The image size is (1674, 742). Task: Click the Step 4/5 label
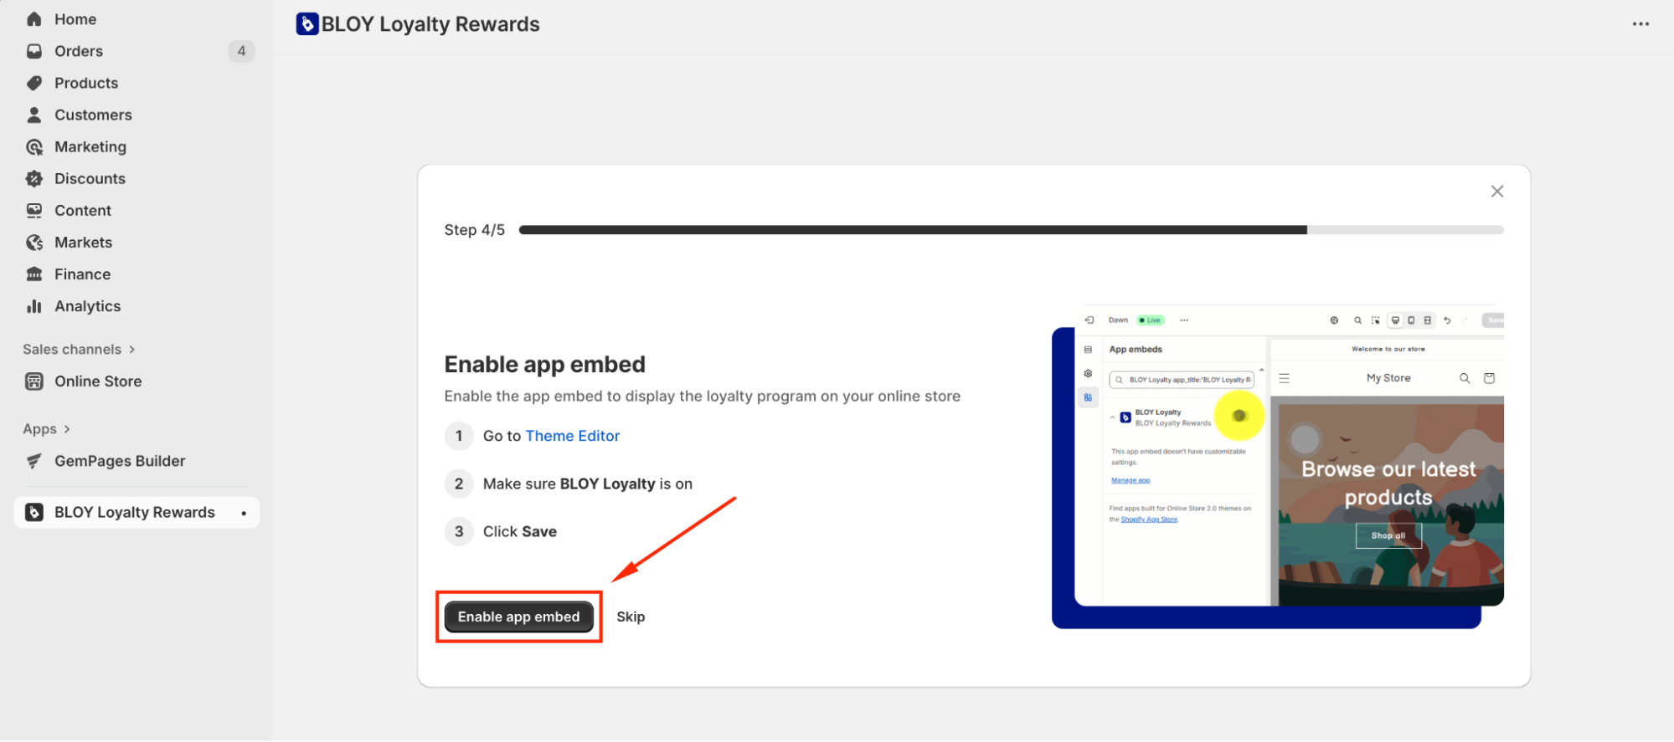pyautogui.click(x=475, y=230)
